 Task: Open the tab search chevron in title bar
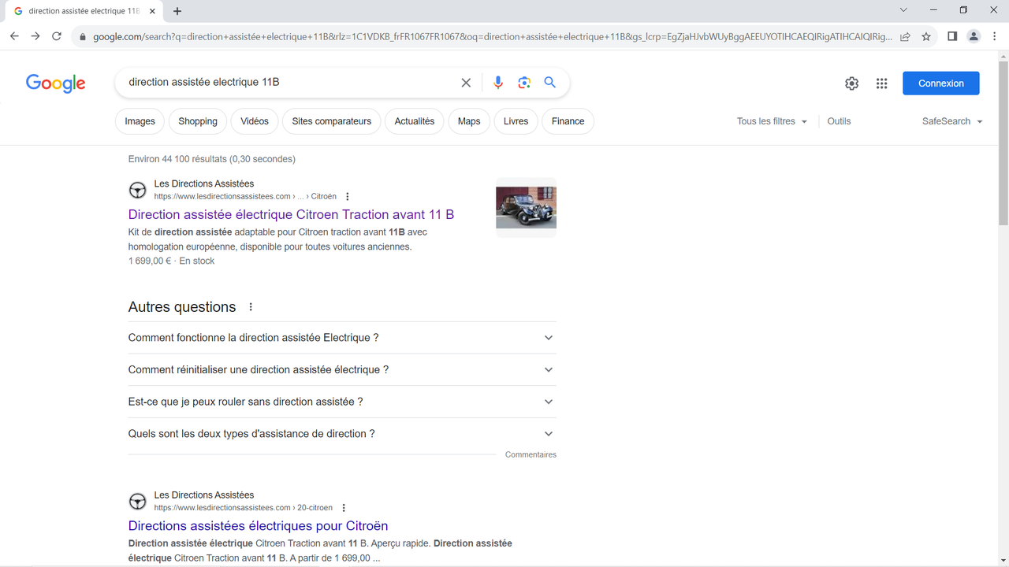coord(903,10)
